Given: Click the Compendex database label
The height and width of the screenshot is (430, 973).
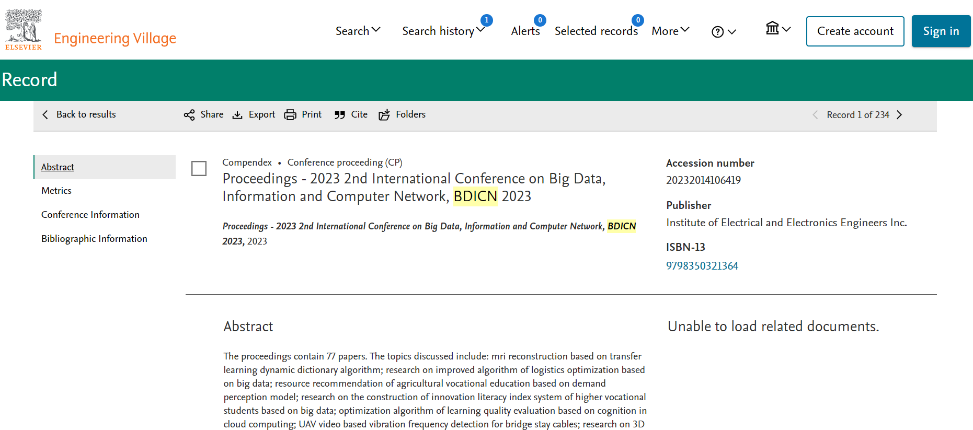Looking at the screenshot, I should pyautogui.click(x=247, y=162).
